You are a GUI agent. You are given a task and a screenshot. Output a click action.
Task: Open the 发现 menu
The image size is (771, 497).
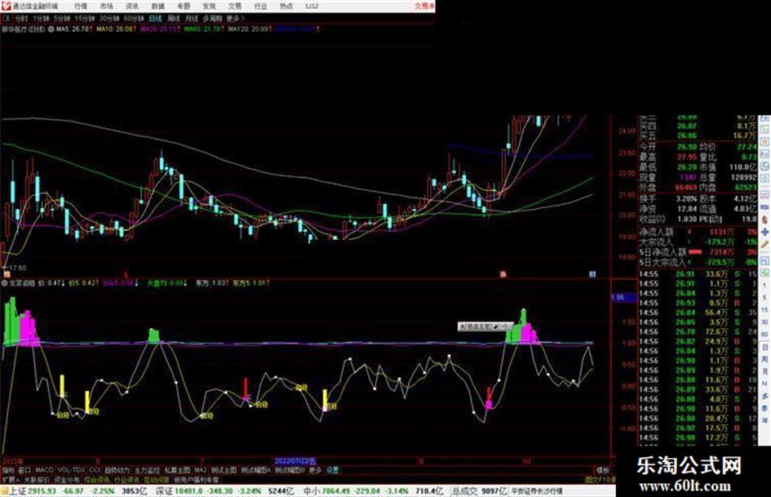(x=209, y=7)
